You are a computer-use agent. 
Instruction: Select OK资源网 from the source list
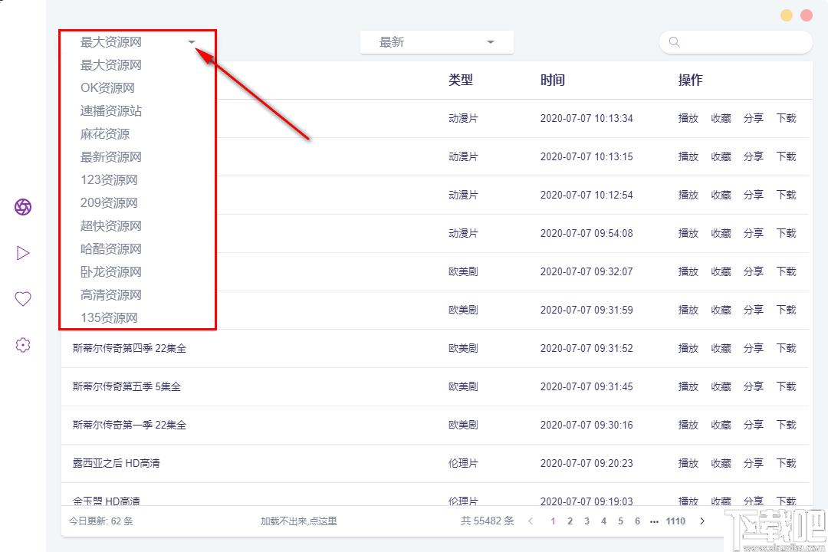click(x=107, y=88)
